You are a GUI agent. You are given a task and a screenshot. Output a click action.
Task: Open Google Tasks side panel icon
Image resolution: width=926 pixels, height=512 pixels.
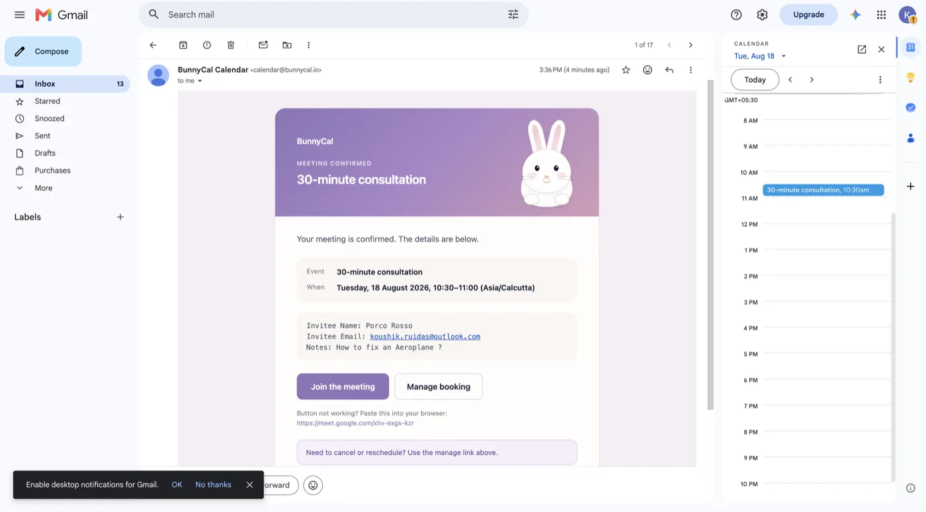911,107
